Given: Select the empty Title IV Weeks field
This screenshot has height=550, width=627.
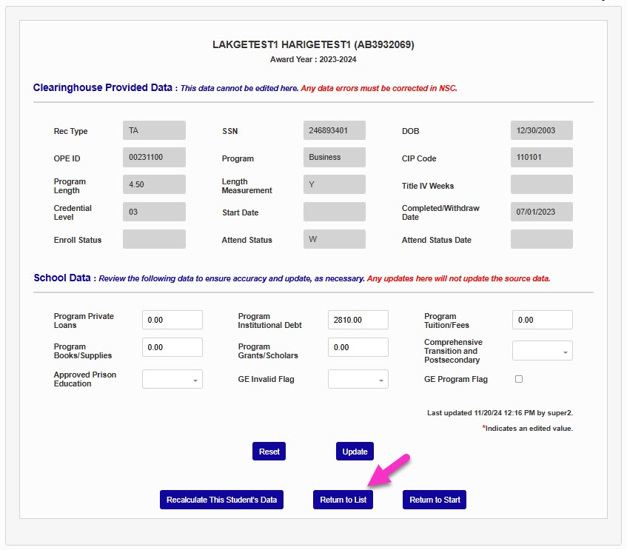Looking at the screenshot, I should (542, 184).
